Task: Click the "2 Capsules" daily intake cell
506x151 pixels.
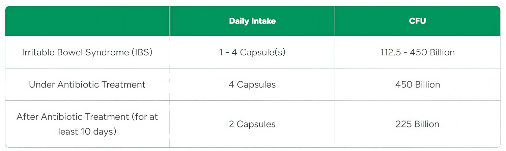Action: 252,124
